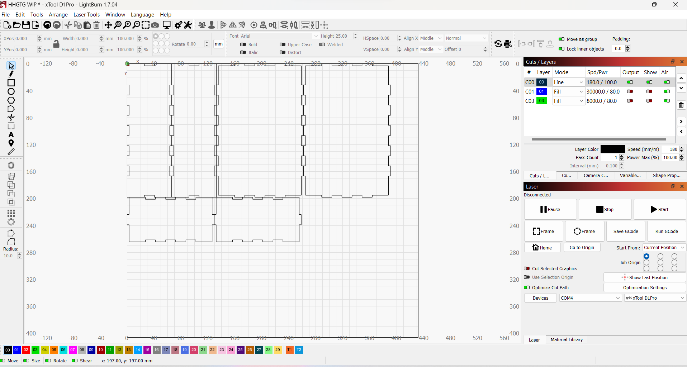Click the Pause button
This screenshot has height=367, width=687.
[x=550, y=209]
